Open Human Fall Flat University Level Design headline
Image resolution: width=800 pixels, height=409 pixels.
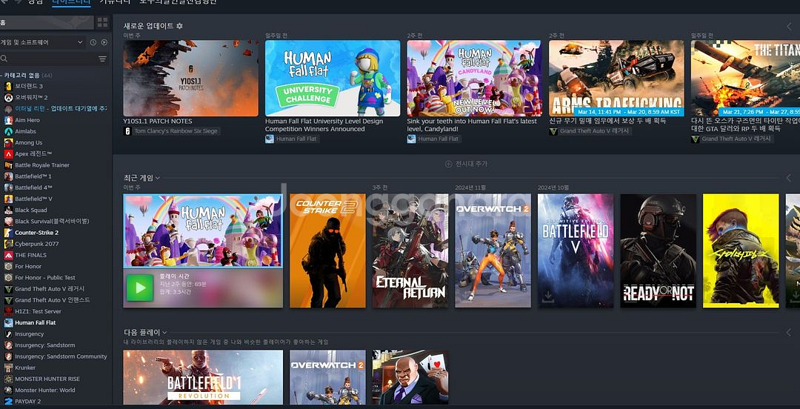pyautogui.click(x=324, y=125)
